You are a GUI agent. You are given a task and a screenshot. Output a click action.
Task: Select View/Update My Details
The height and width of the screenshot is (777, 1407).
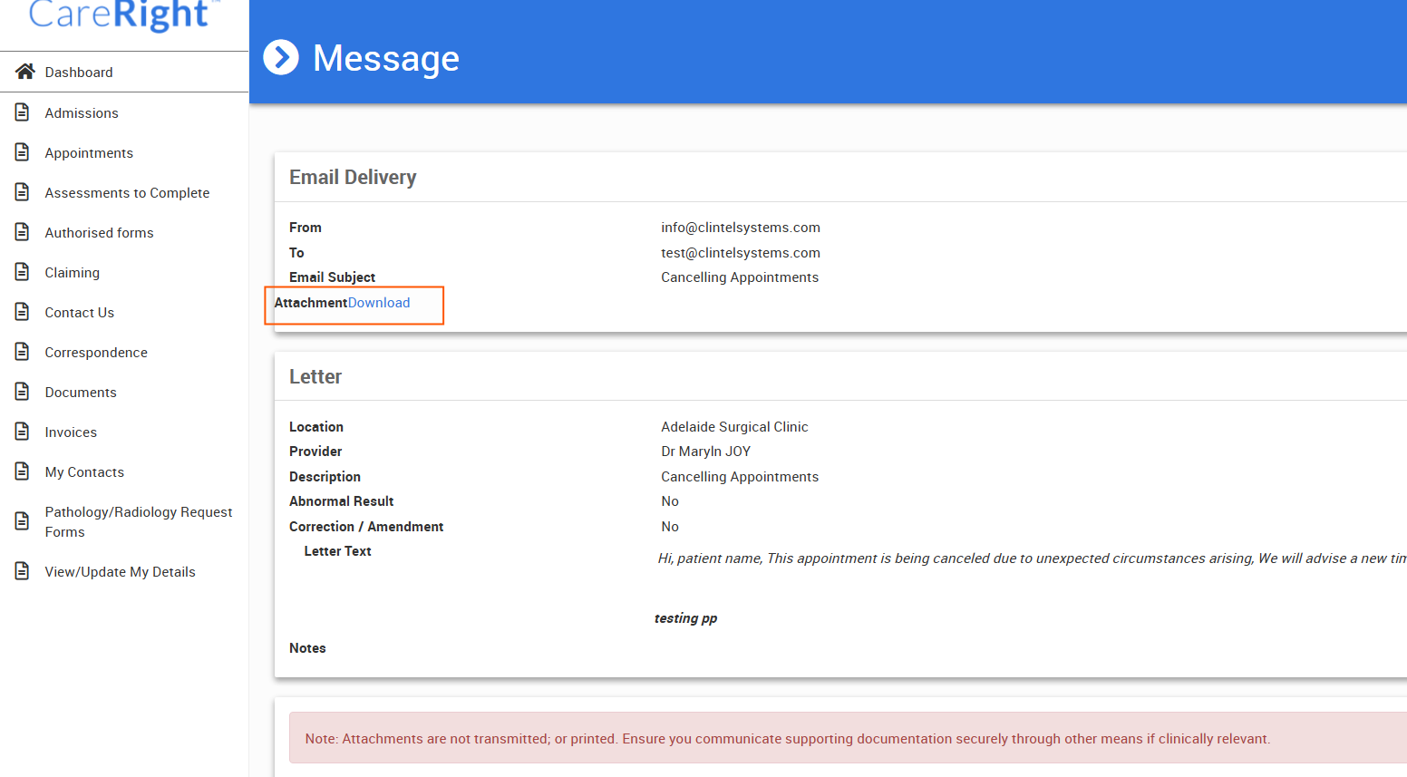click(121, 572)
